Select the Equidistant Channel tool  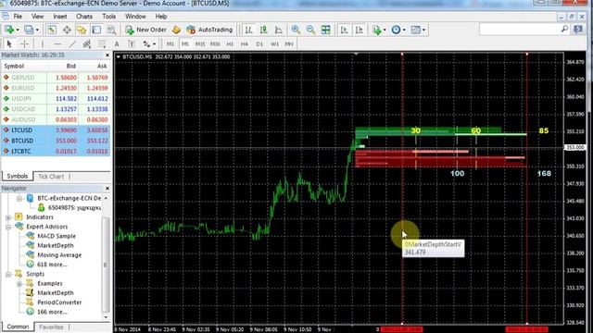click(87, 44)
